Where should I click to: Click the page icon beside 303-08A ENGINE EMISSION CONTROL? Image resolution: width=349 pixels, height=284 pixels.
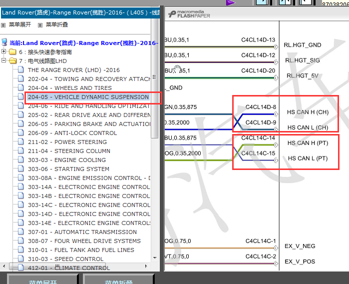click(x=21, y=177)
